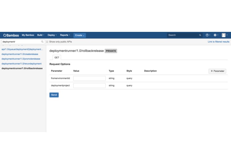Open the help question mark menu
Image resolution: width=231 pixels, height=164 pixels.
tap(208, 35)
